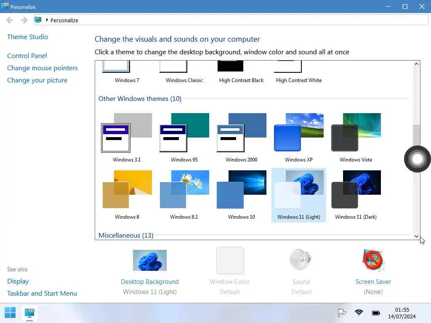Open the Control Panel link
This screenshot has width=431, height=323.
pyautogui.click(x=27, y=56)
